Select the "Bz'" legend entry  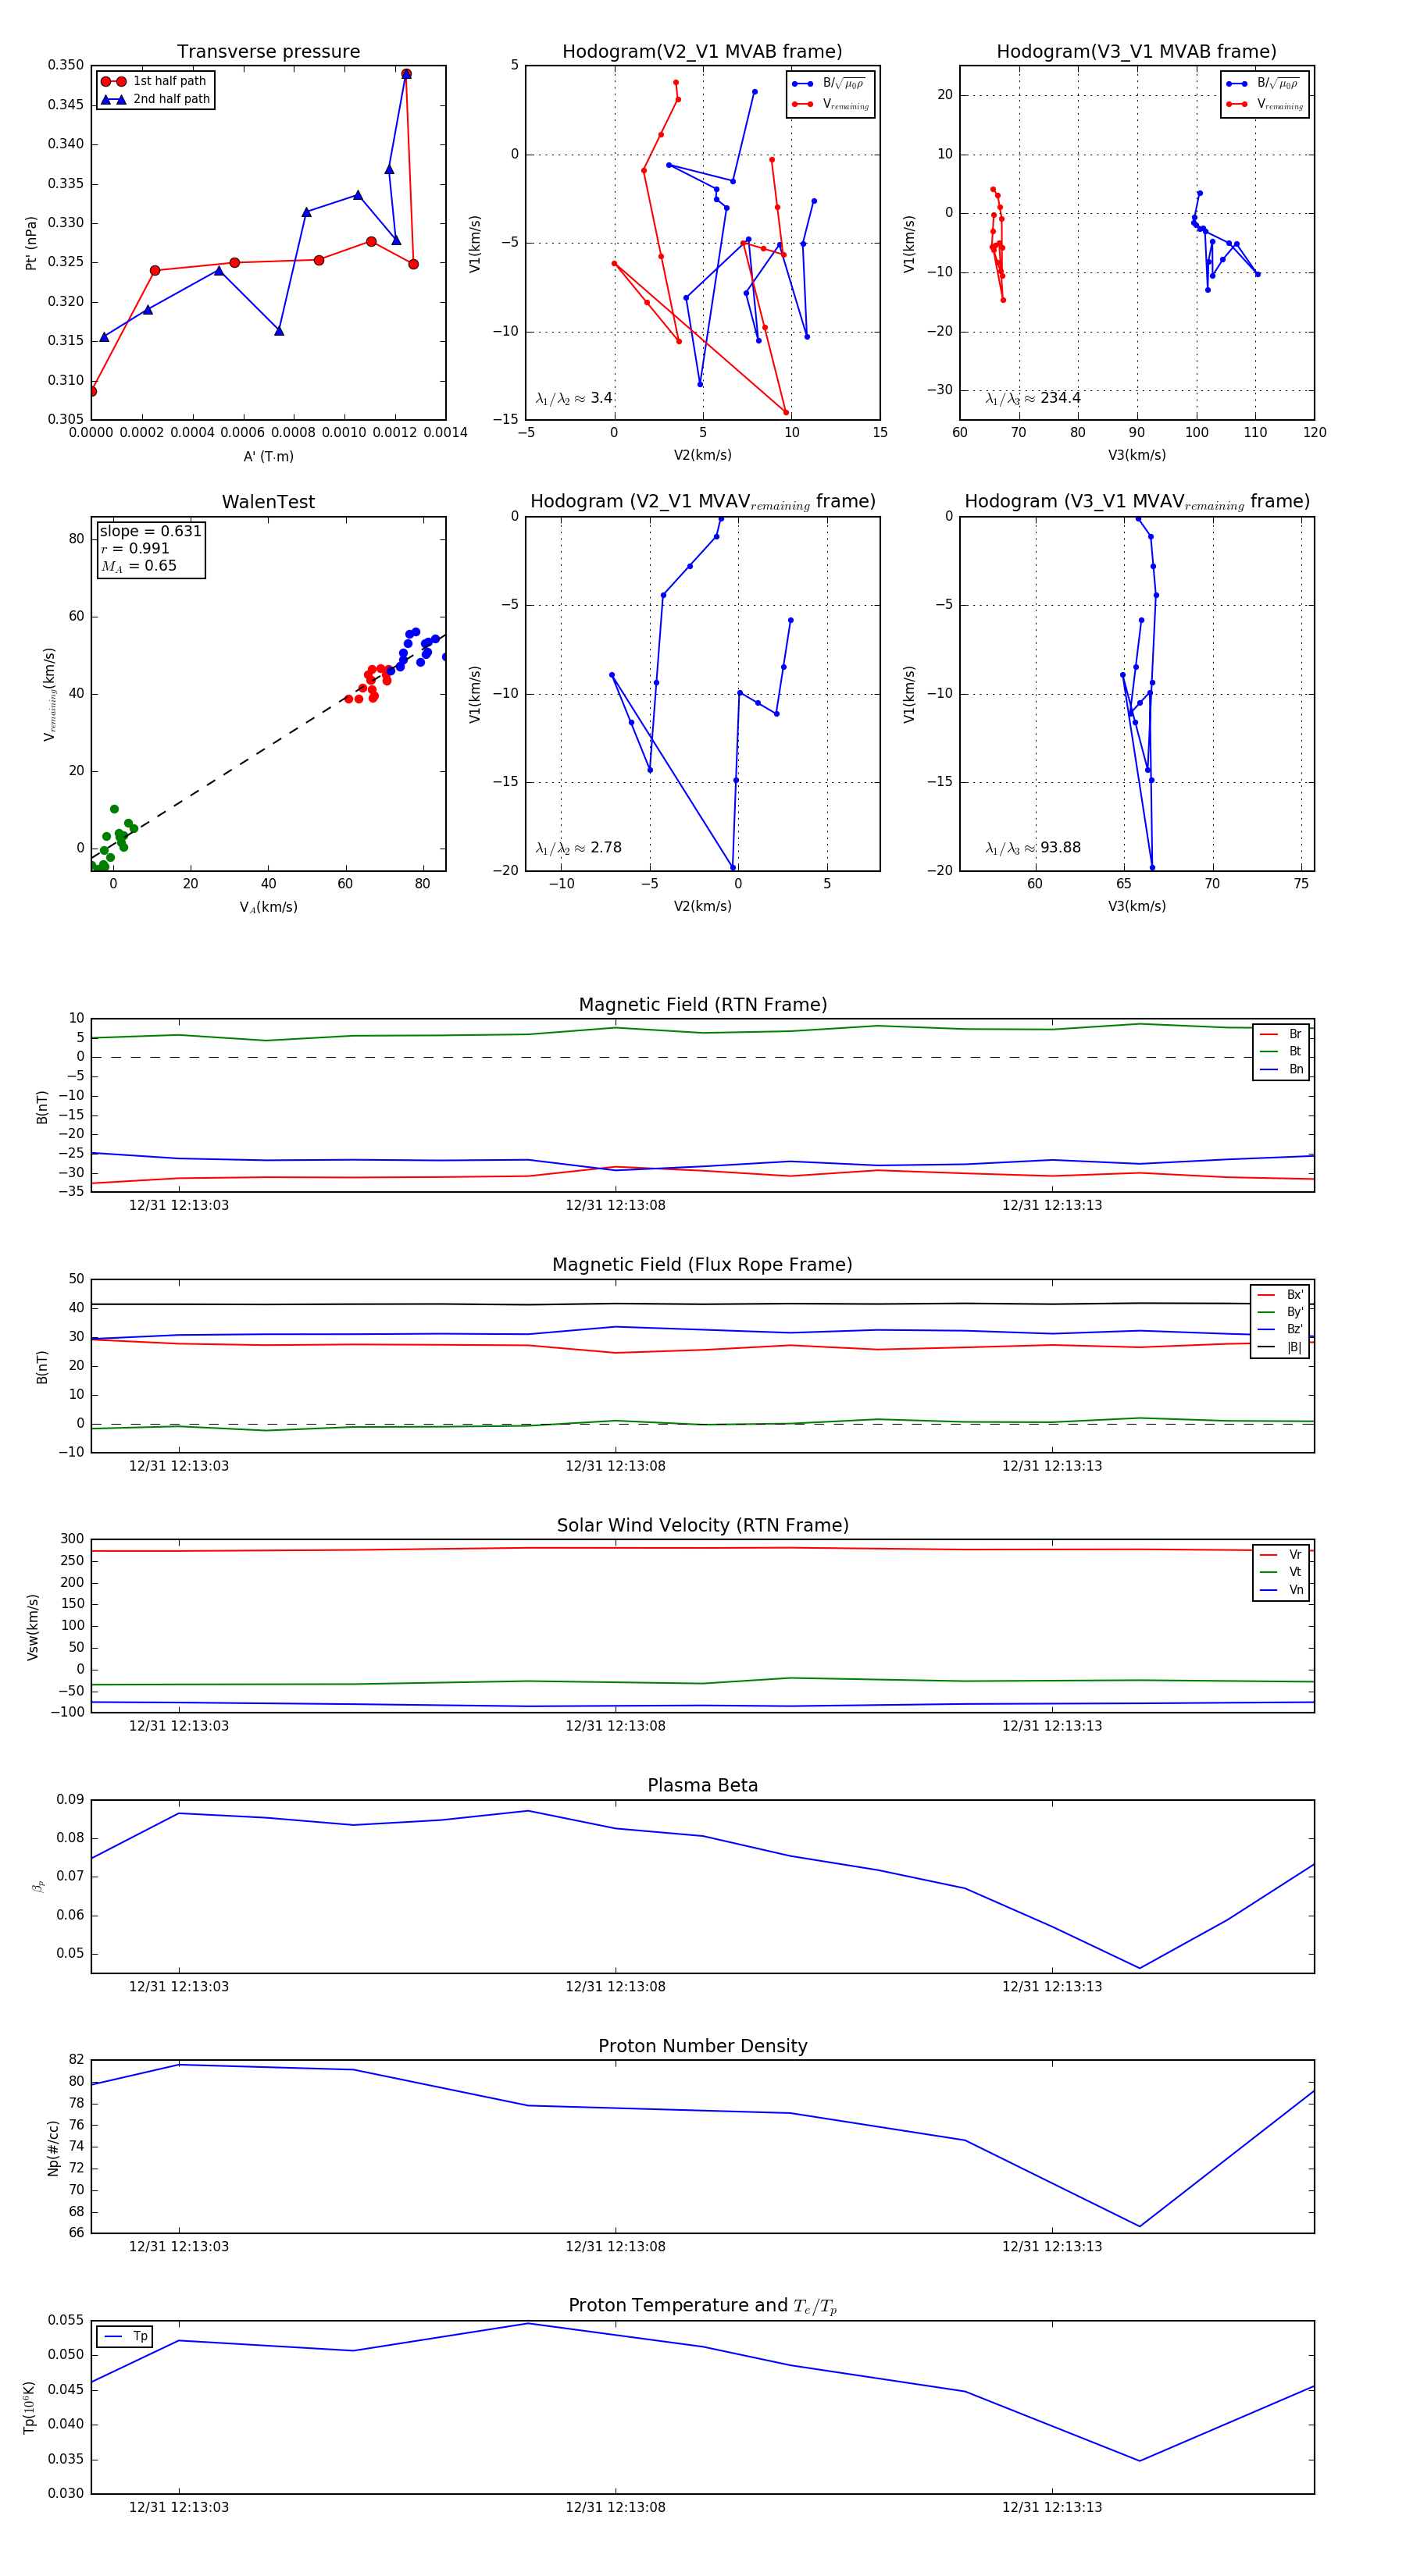click(1280, 1329)
